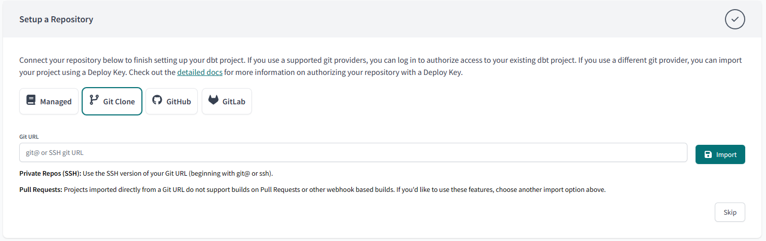This screenshot has width=766, height=241.
Task: Click the Setup a Repository heading
Action: point(56,20)
